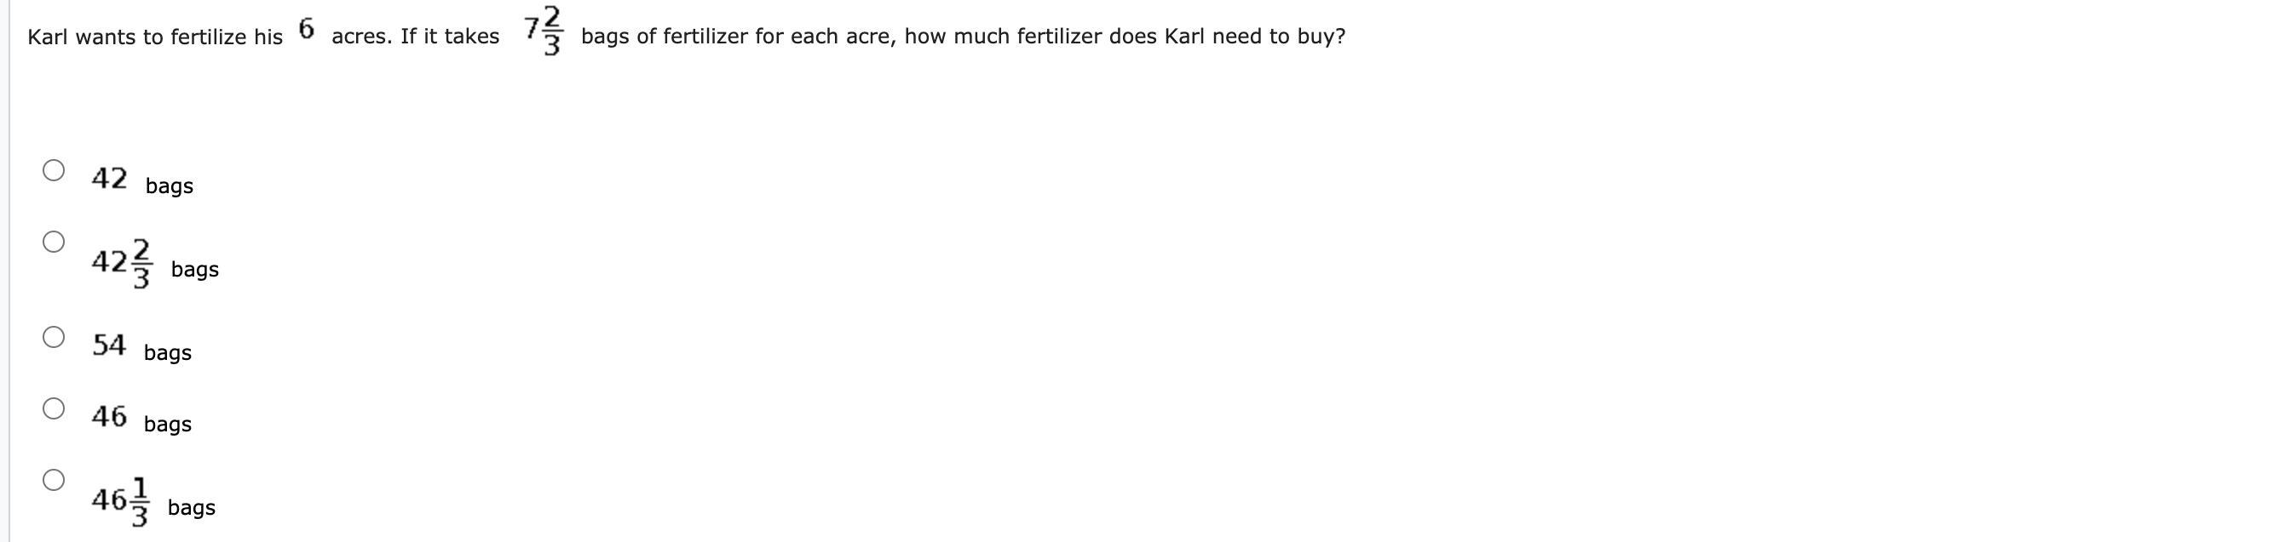Click the text 'how much fertilizer does Karl need to buy?'
This screenshot has width=2274, height=542.
(1125, 36)
